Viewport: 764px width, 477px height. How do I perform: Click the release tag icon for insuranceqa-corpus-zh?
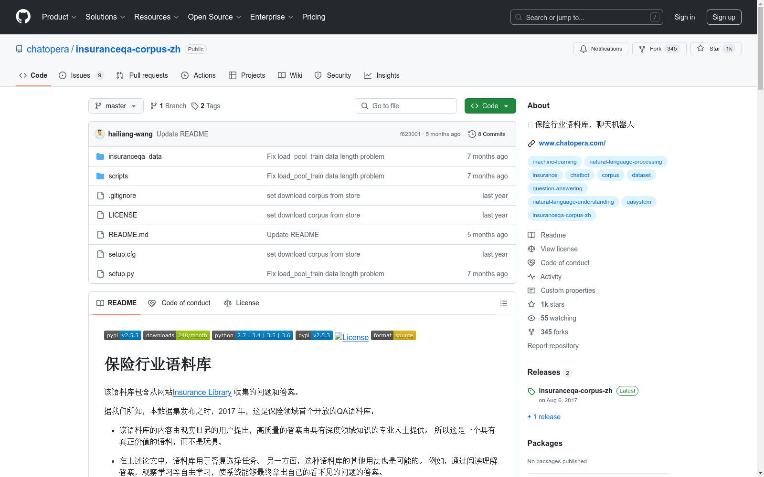(x=531, y=392)
